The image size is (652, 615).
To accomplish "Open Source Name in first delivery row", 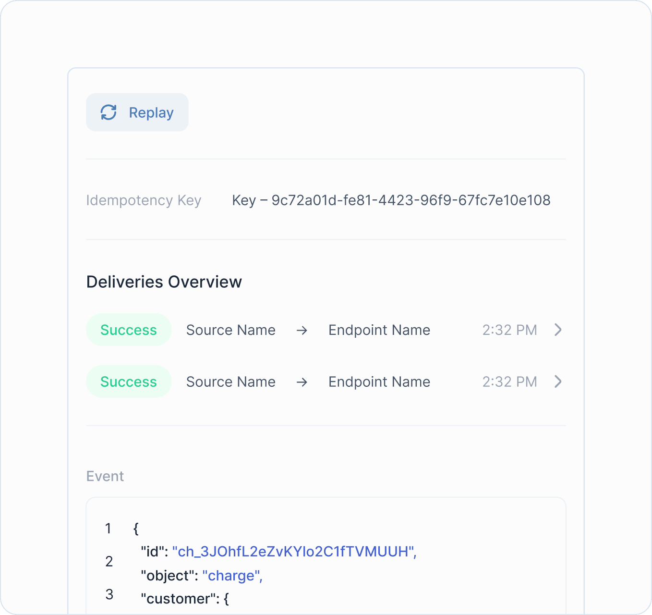I will 230,330.
